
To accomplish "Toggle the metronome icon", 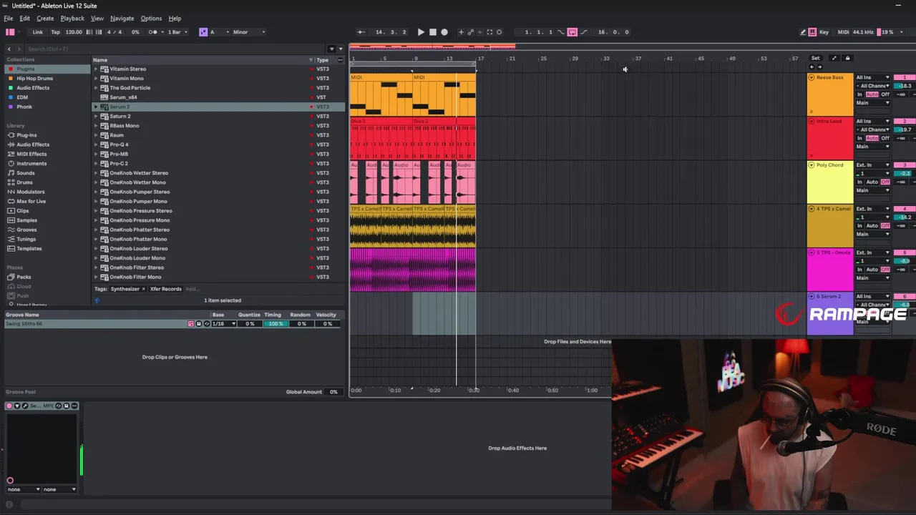I will click(152, 32).
